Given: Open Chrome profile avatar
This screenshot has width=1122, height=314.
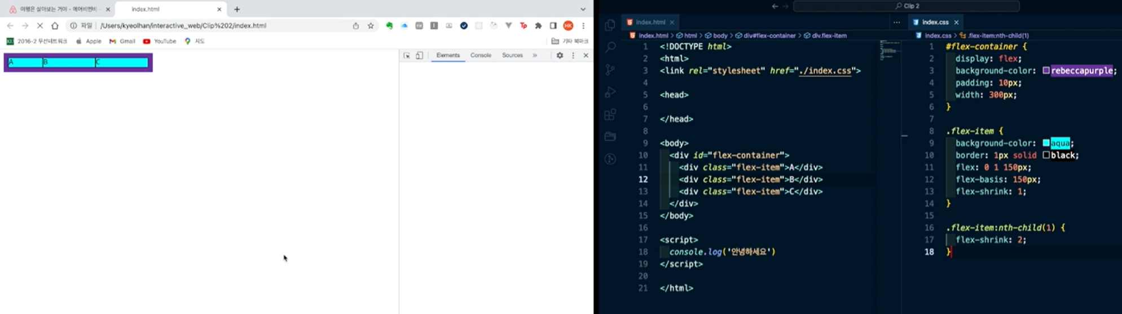Looking at the screenshot, I should click(x=568, y=25).
